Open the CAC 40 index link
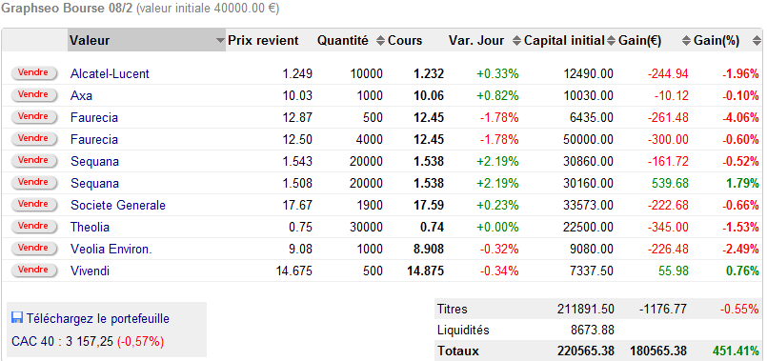 [32, 341]
